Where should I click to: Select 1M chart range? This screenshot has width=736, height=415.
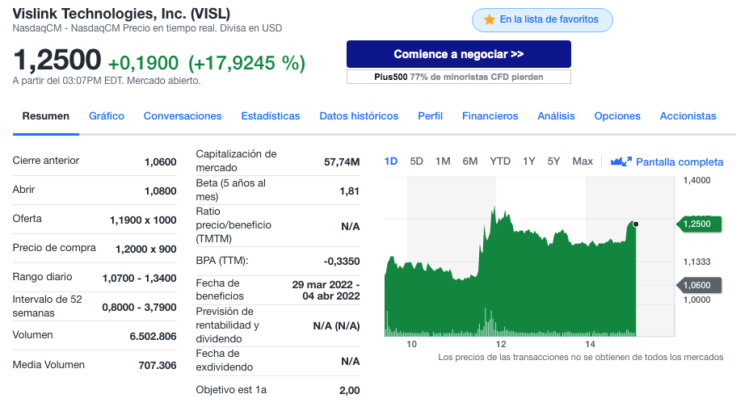click(x=443, y=161)
